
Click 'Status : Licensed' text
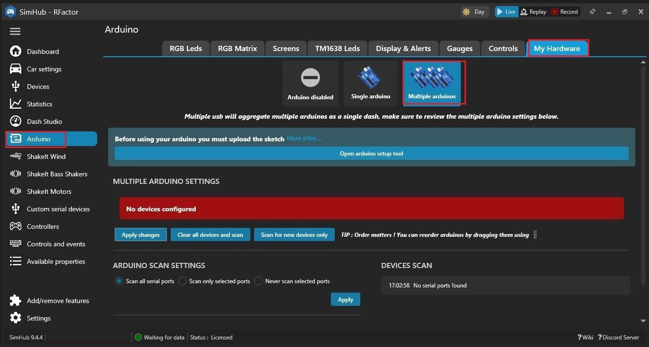tap(211, 337)
